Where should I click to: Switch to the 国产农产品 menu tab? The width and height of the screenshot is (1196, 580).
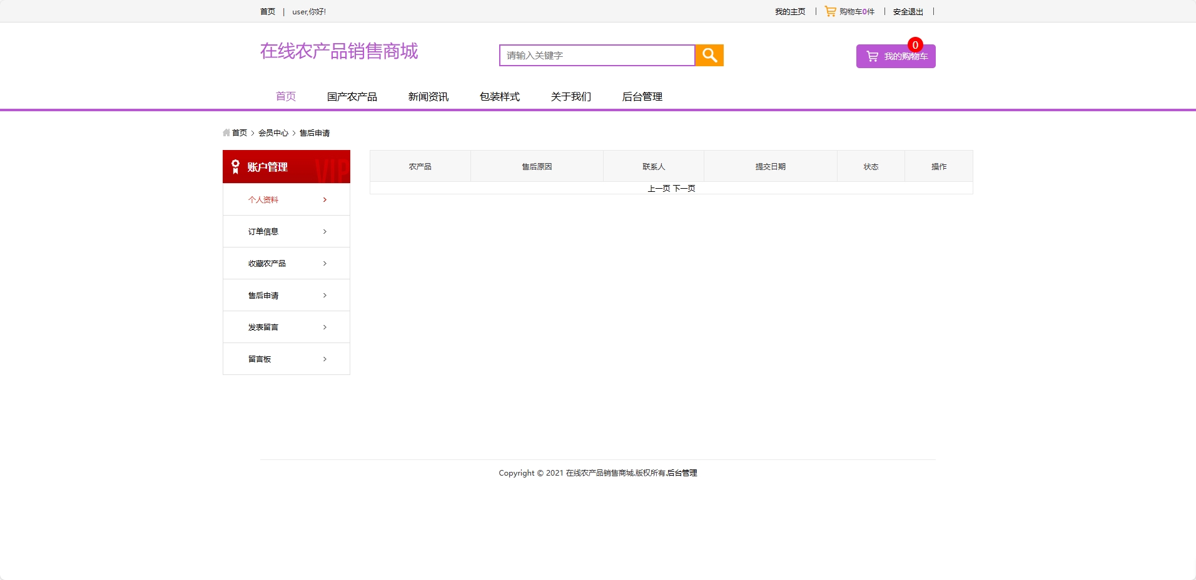click(352, 96)
